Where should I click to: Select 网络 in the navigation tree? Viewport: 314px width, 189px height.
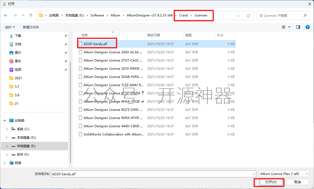(x=18, y=163)
